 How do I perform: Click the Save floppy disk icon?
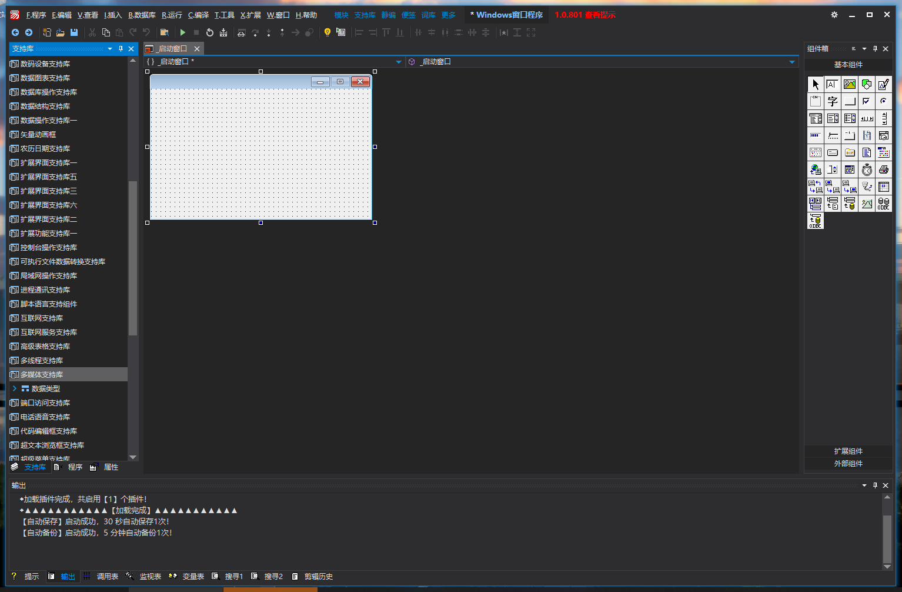(74, 32)
